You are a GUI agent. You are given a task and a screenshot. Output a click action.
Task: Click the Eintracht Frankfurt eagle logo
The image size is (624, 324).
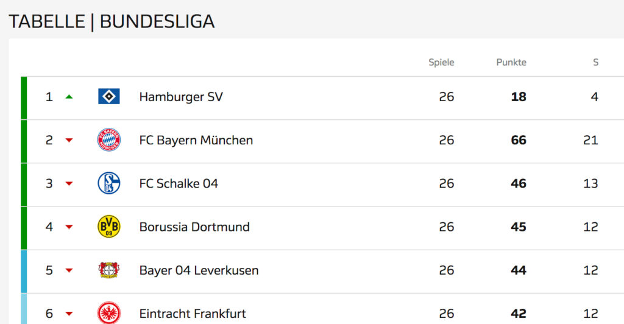(109, 314)
